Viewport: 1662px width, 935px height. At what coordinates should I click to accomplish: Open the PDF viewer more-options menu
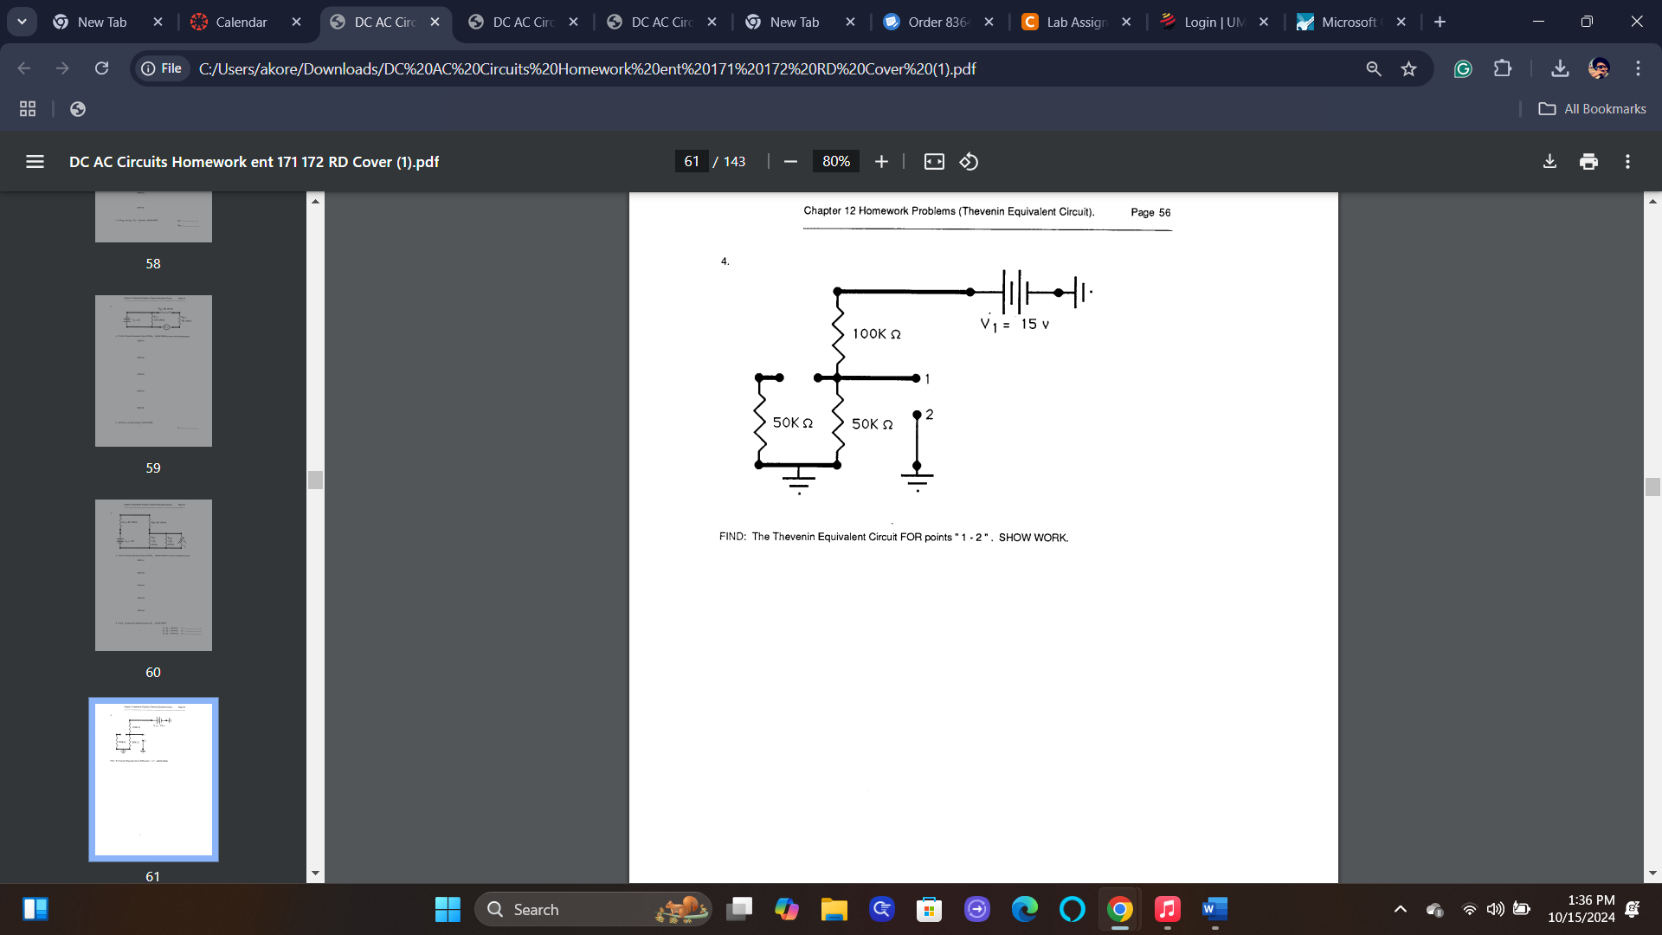click(1628, 161)
